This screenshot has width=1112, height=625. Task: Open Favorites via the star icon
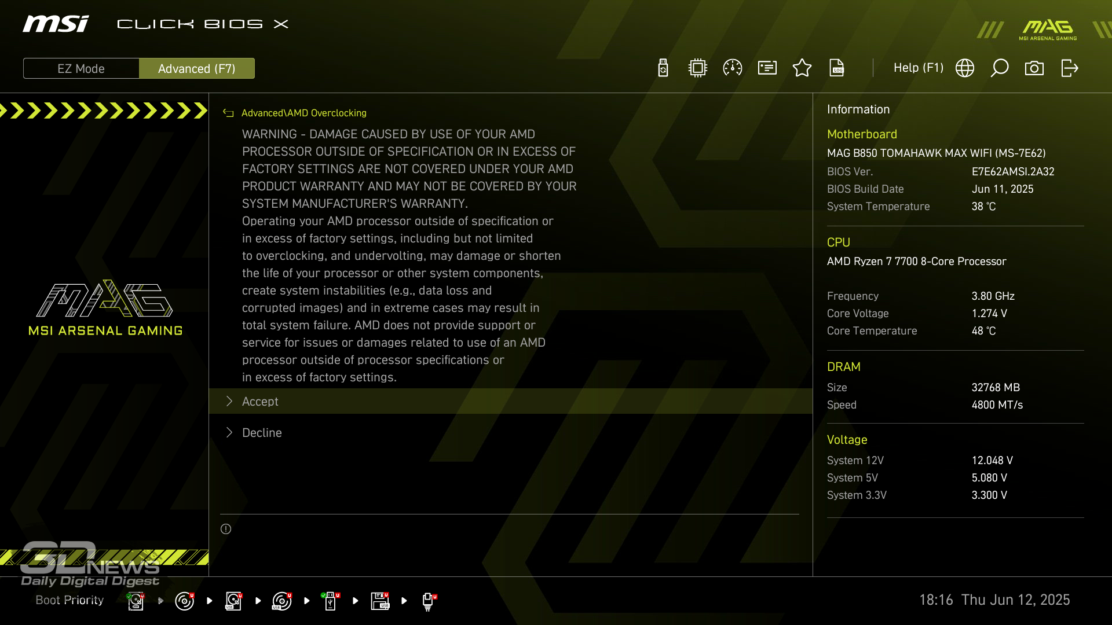802,68
